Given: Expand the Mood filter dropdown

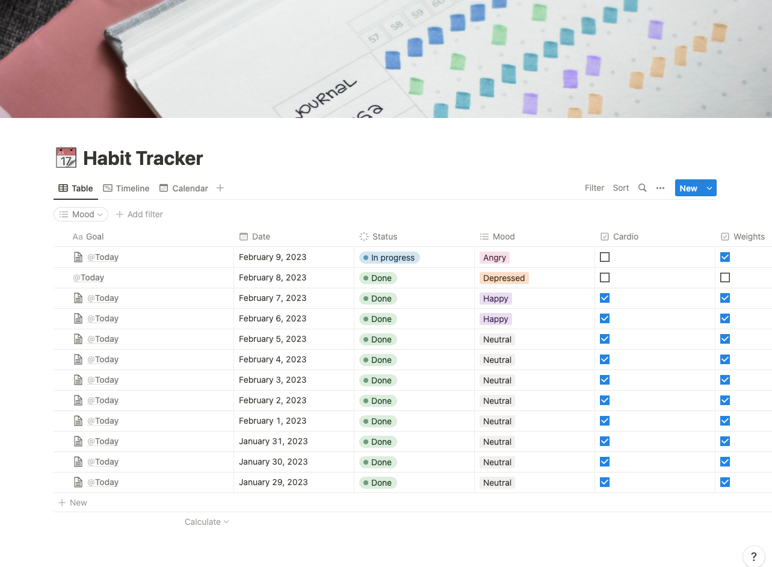Looking at the screenshot, I should click(81, 214).
